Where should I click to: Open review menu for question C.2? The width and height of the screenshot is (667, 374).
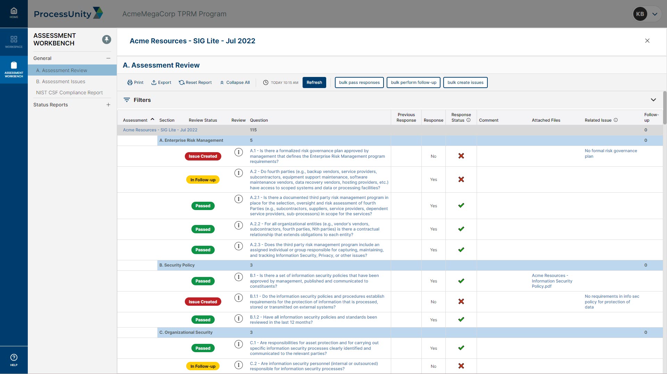(x=239, y=365)
